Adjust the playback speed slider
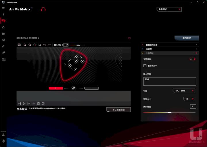The height and width of the screenshot is (147, 207). pos(169,112)
